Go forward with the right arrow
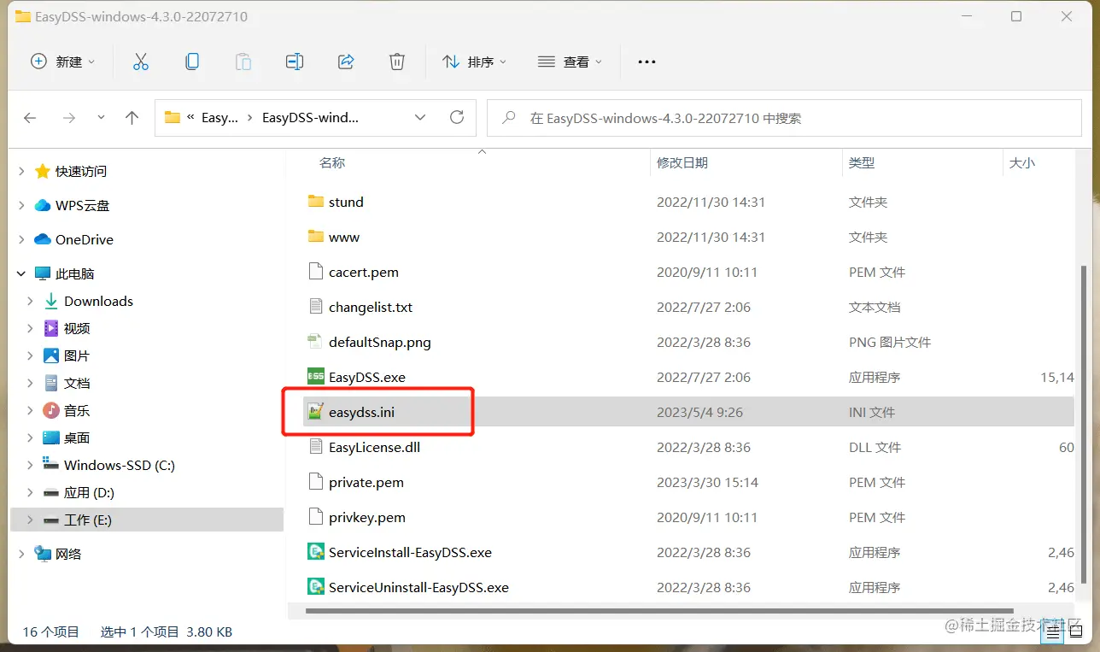Image resolution: width=1100 pixels, height=652 pixels. pos(69,118)
